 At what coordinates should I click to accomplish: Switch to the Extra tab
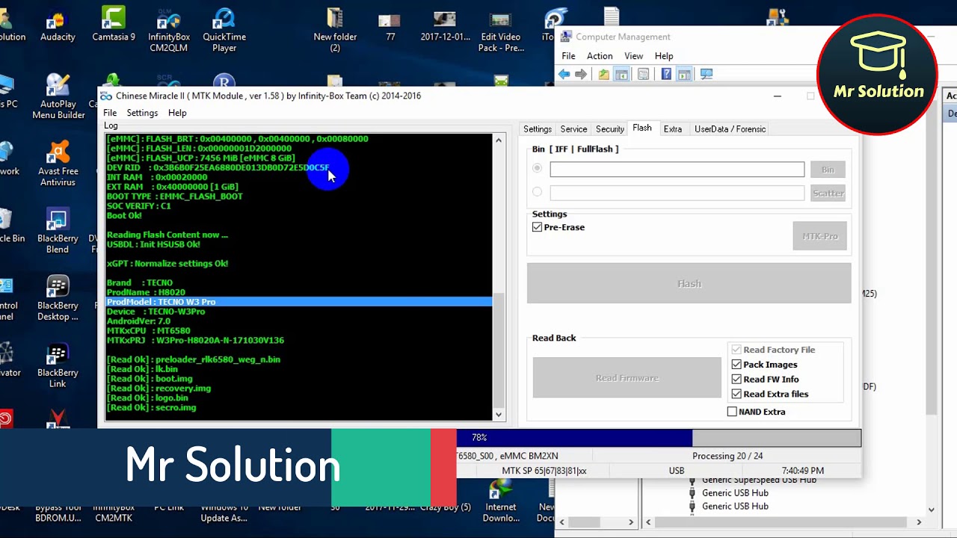(673, 129)
